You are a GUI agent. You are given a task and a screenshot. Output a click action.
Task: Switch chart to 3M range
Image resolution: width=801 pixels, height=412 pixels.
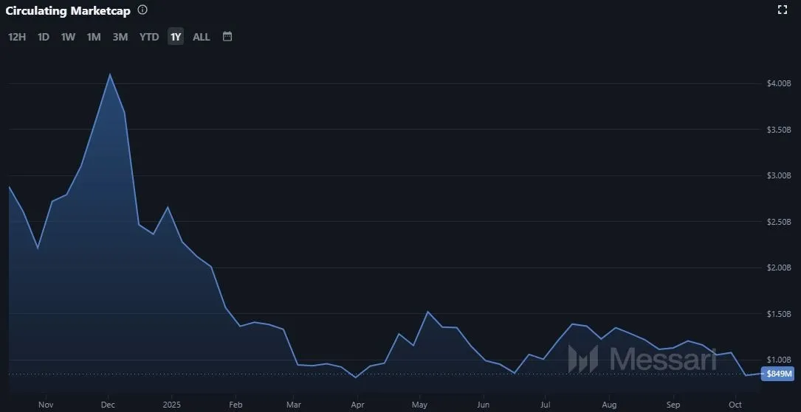[120, 37]
